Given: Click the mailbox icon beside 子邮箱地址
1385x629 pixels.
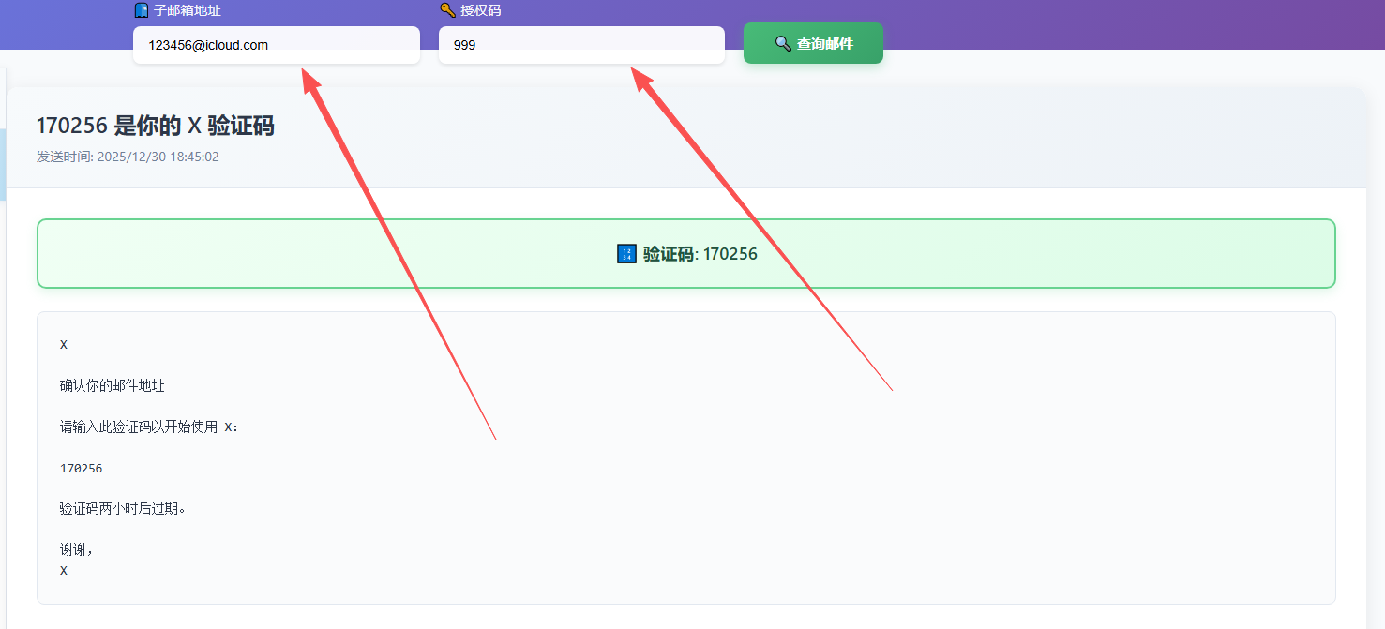Looking at the screenshot, I should click(142, 10).
